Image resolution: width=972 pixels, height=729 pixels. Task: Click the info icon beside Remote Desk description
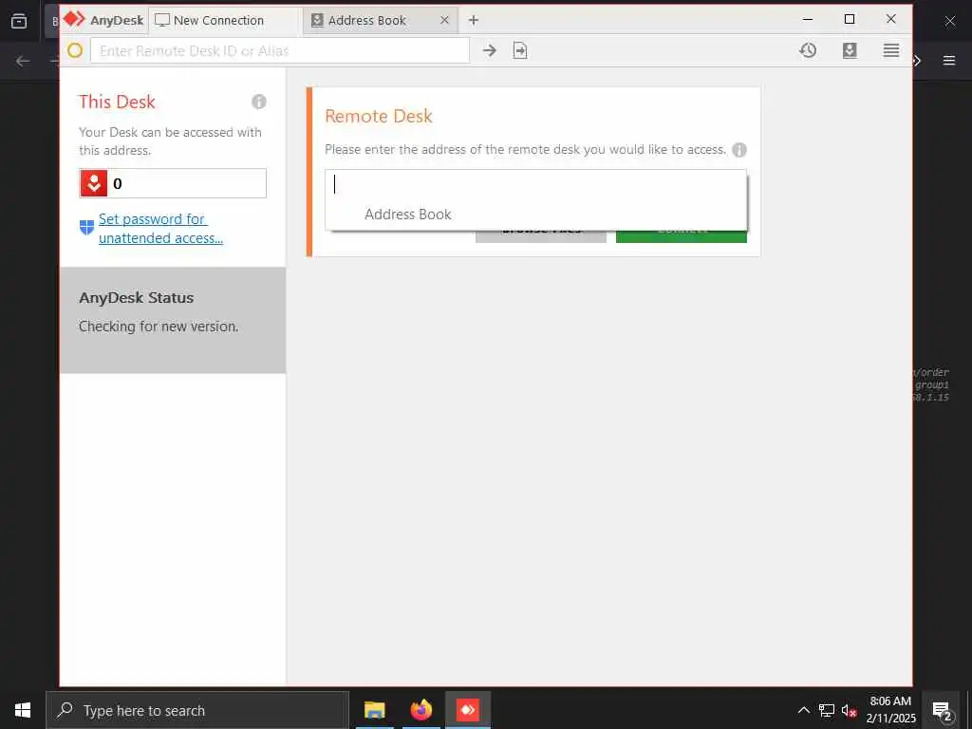[738, 149]
